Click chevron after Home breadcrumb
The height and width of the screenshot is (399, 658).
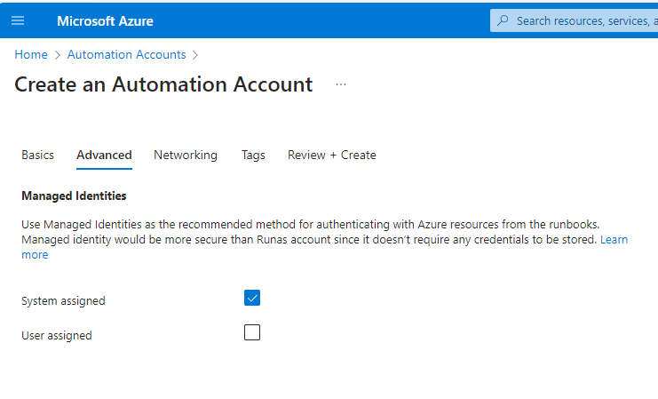[58, 55]
